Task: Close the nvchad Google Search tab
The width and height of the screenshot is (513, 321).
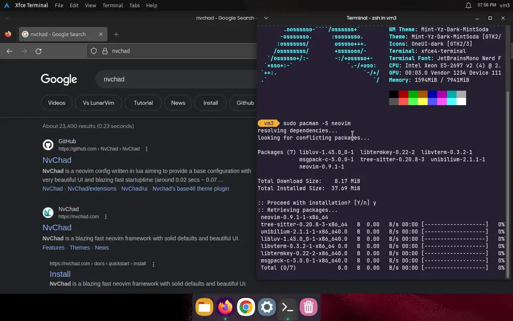Action: pyautogui.click(x=101, y=34)
